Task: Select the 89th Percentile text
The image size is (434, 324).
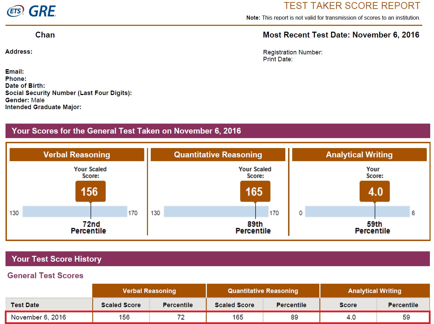Action: point(253,228)
